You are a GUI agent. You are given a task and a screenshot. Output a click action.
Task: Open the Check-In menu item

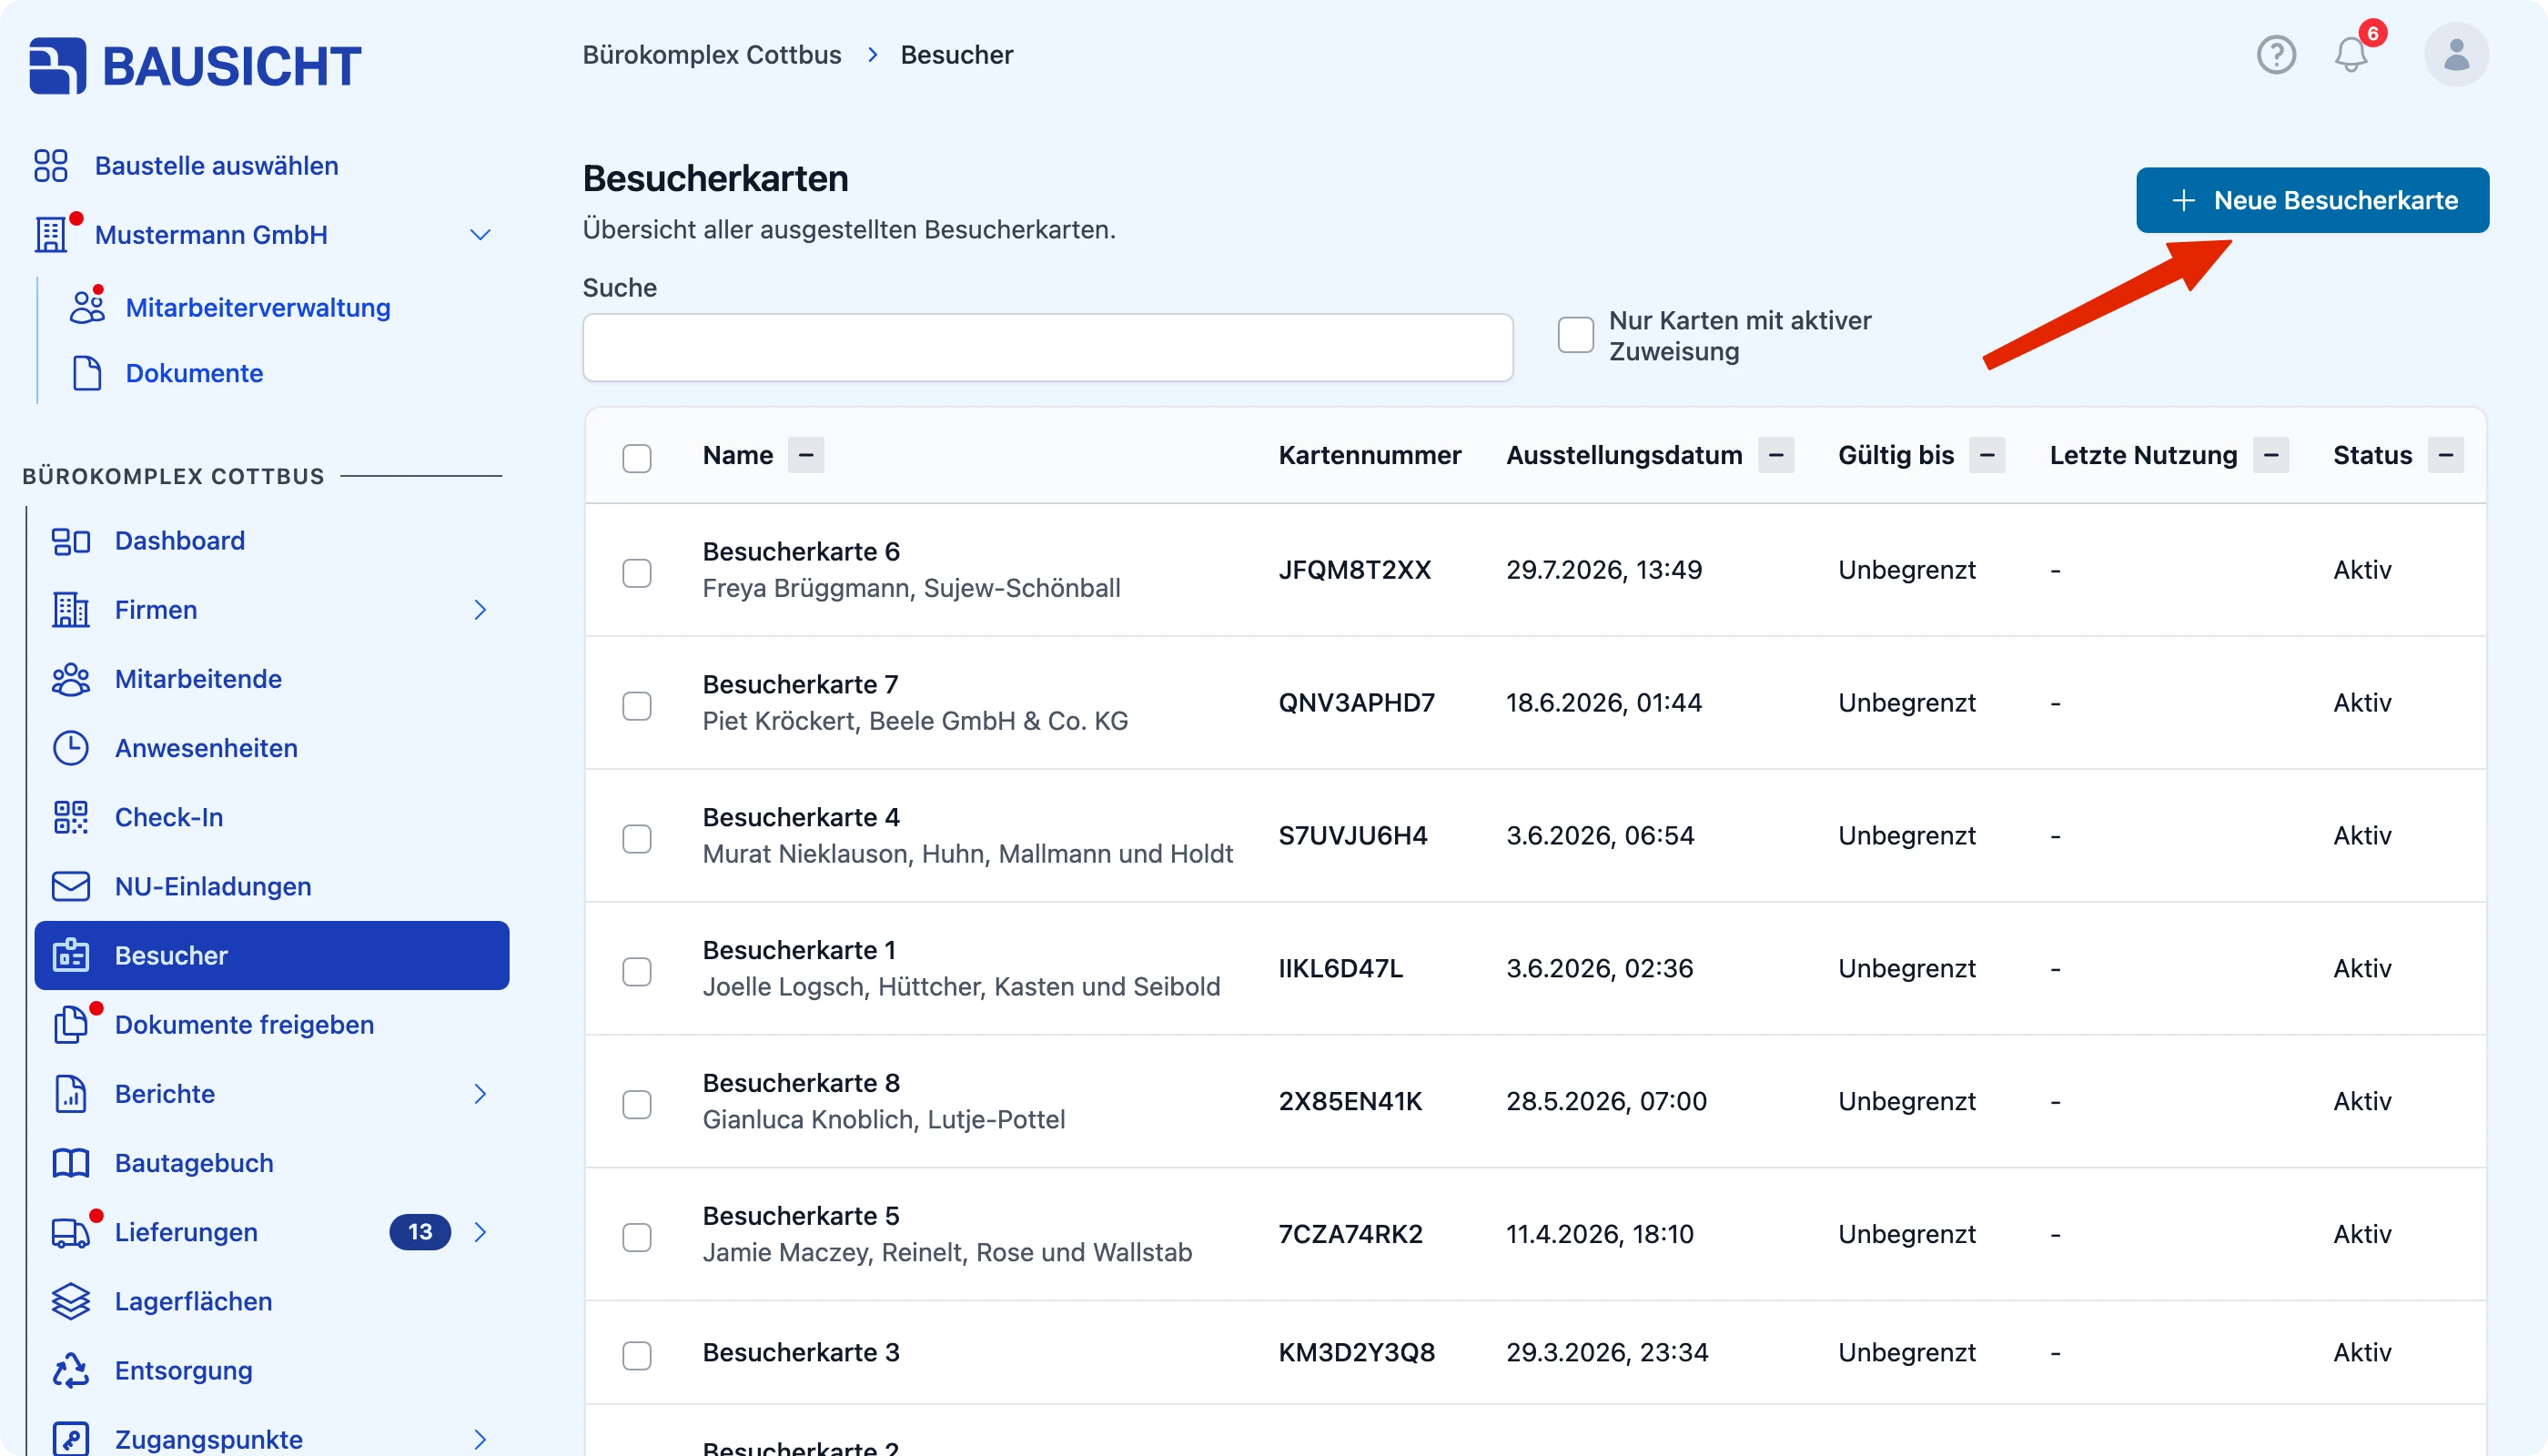click(x=272, y=817)
